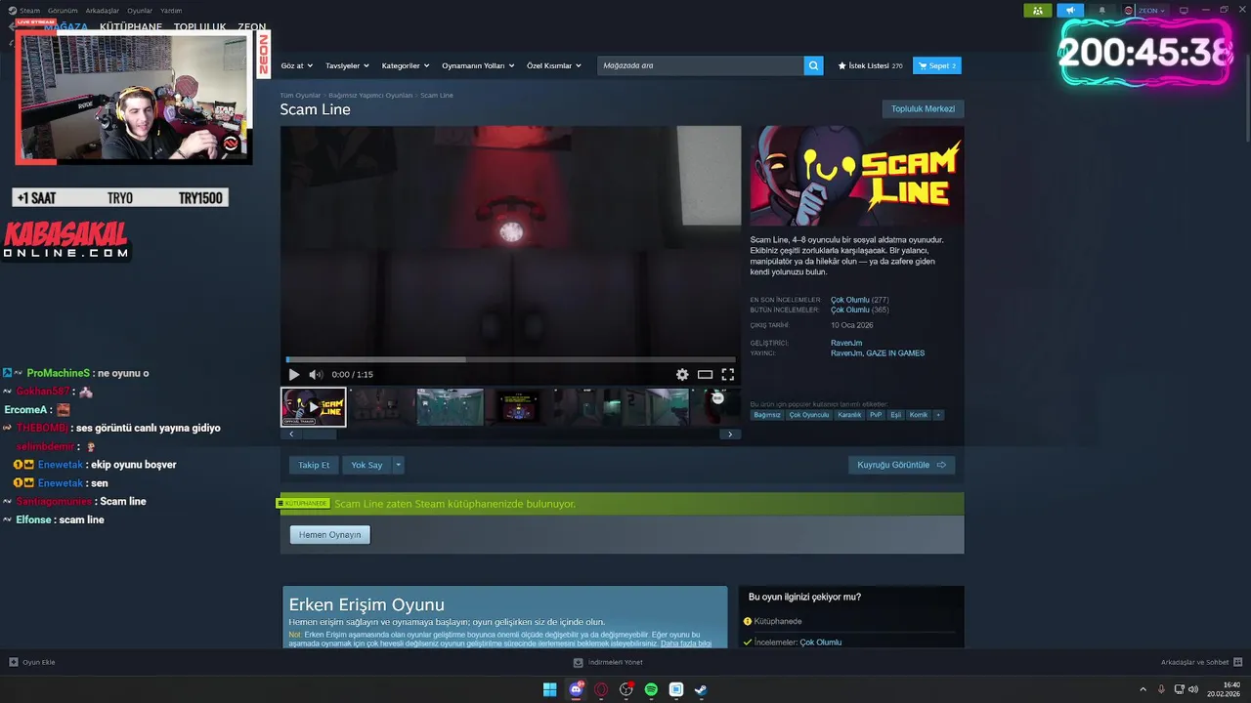Open the Topluluk Merkezi button
The width and height of the screenshot is (1251, 703).
(923, 108)
